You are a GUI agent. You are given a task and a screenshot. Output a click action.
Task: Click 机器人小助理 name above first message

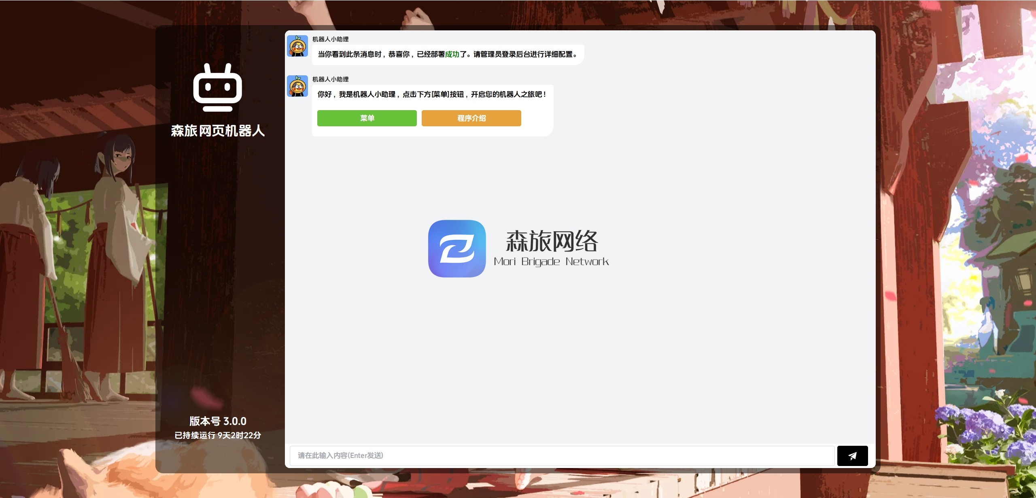330,39
